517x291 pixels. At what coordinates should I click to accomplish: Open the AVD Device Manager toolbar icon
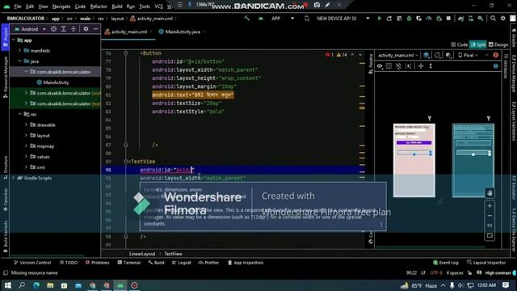[471, 19]
